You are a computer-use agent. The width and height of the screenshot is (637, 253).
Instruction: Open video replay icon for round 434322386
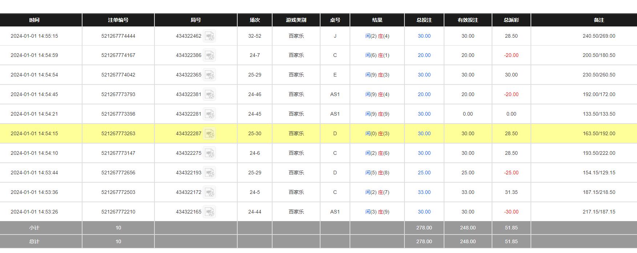tap(209, 55)
